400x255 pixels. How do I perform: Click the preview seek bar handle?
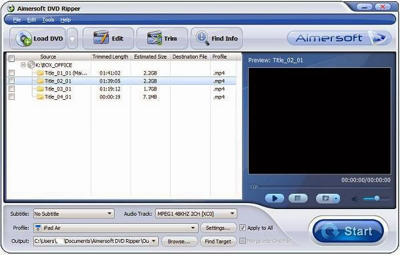pyautogui.click(x=254, y=187)
